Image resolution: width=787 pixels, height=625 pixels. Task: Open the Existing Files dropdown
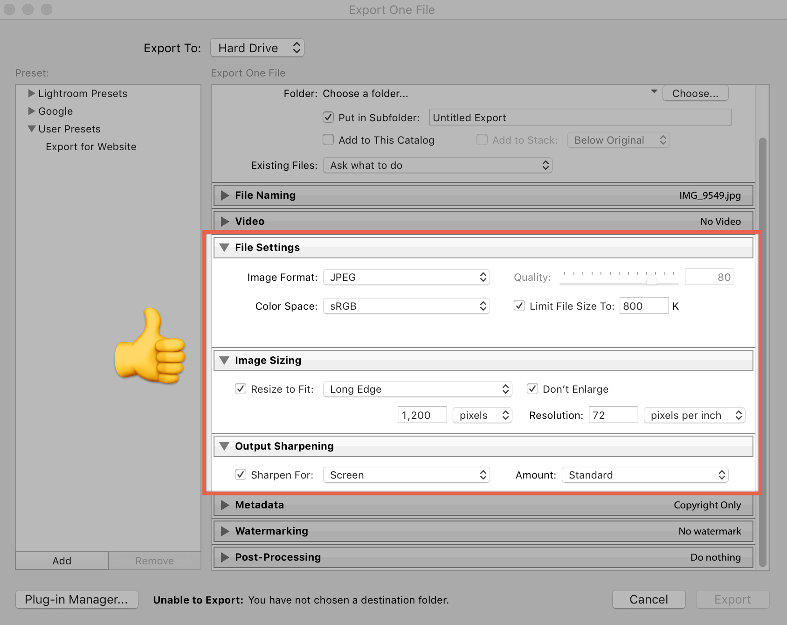(437, 165)
